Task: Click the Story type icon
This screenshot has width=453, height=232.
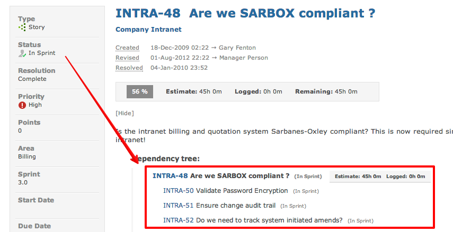Action: [x=22, y=27]
